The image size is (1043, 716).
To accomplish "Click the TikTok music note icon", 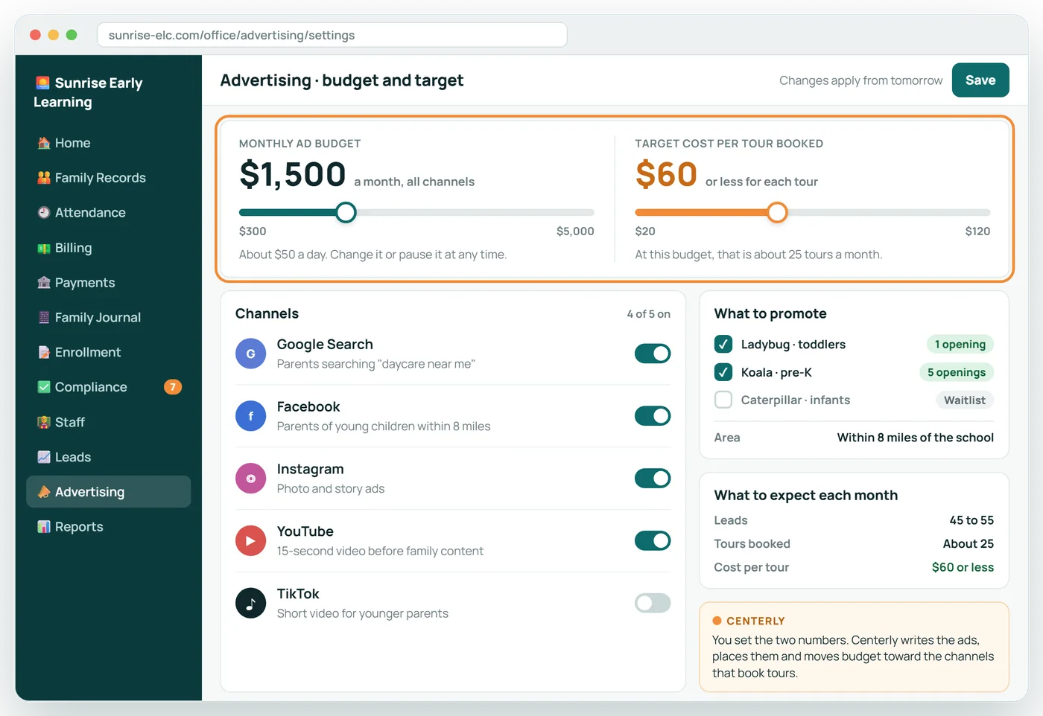I will (250, 604).
